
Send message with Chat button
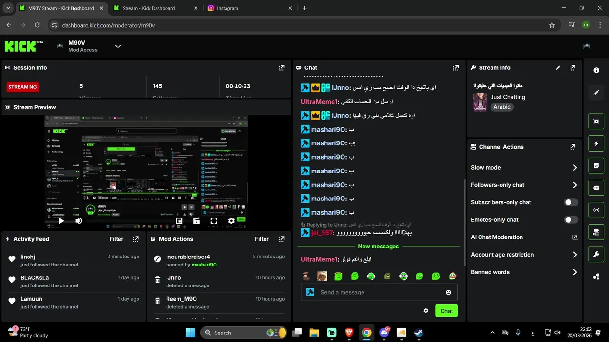(x=446, y=311)
